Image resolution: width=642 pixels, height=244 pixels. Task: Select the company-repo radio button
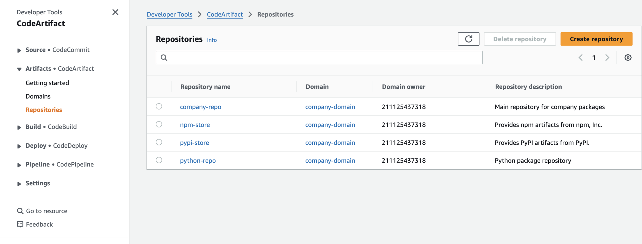[x=159, y=106]
